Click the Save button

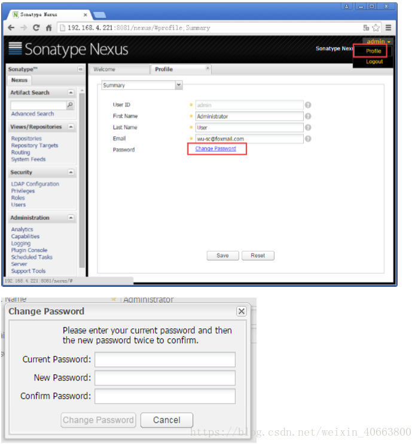coord(222,255)
